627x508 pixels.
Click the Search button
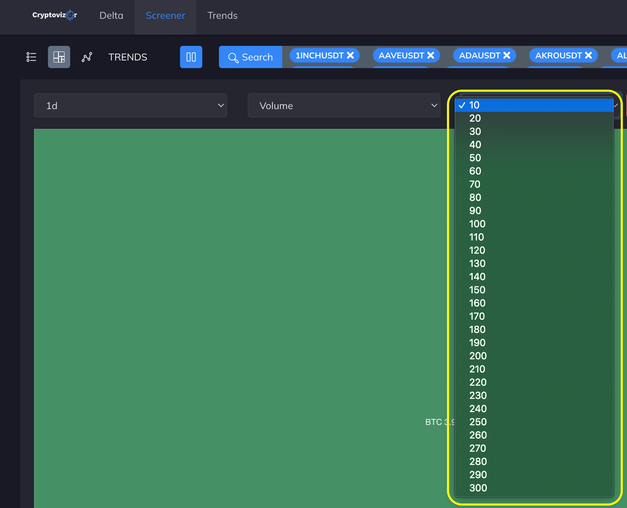point(251,57)
